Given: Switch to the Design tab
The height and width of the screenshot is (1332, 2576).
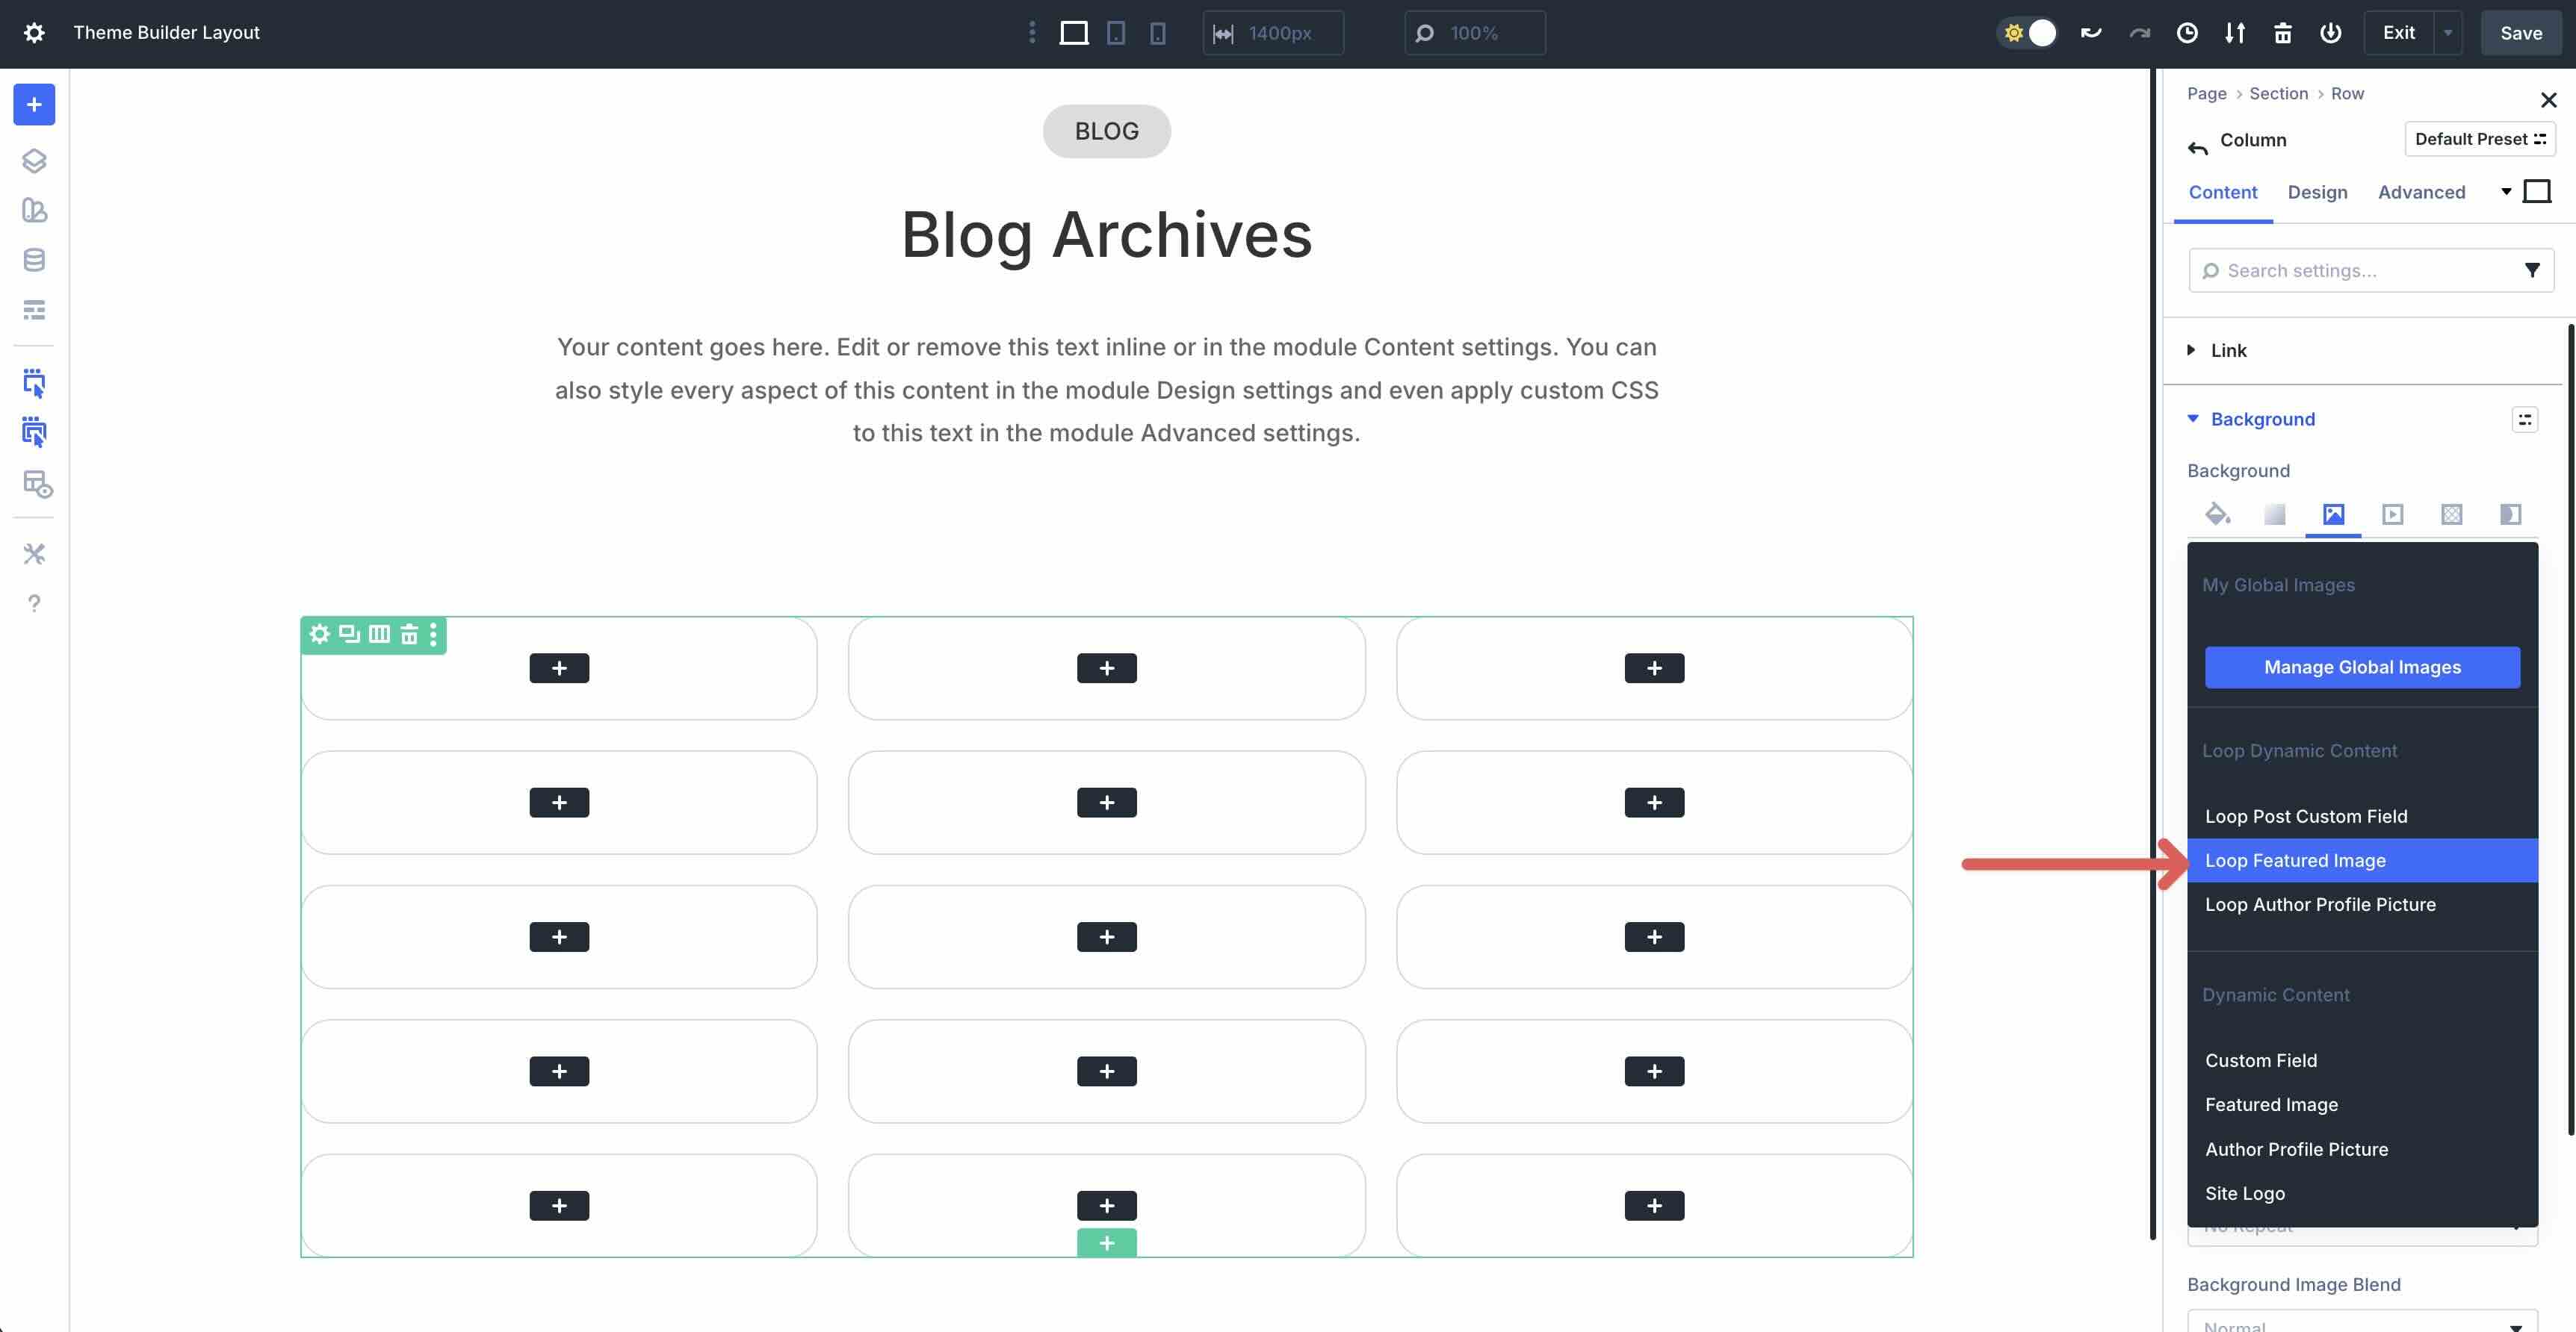Looking at the screenshot, I should (x=2318, y=192).
